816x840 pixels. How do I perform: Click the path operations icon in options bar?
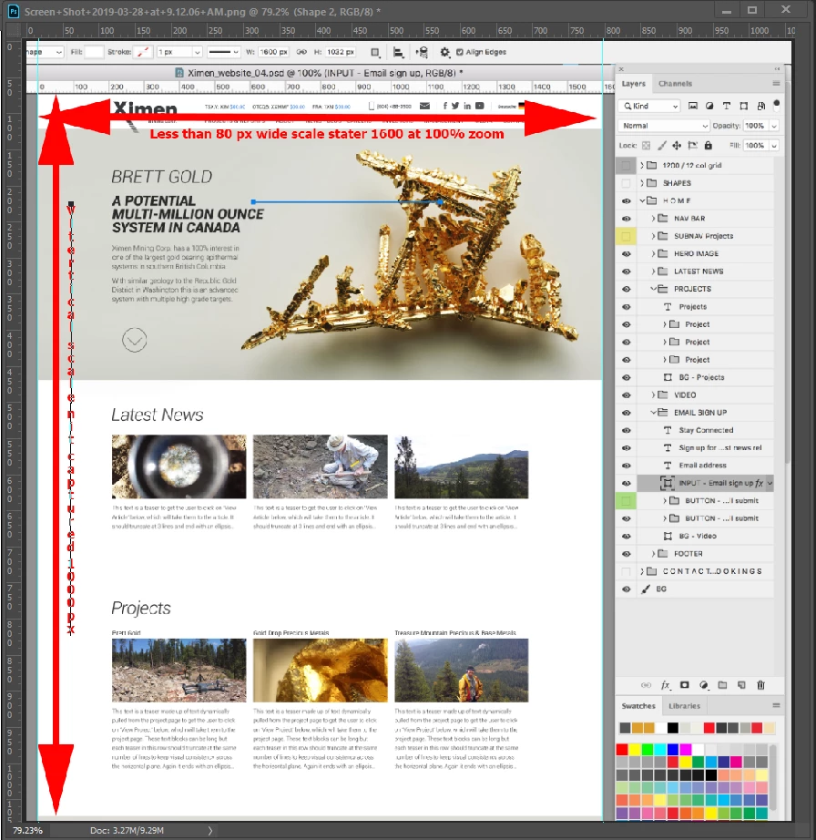tap(375, 52)
